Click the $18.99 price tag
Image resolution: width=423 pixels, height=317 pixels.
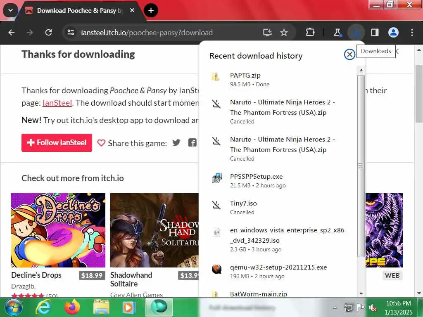click(x=92, y=275)
